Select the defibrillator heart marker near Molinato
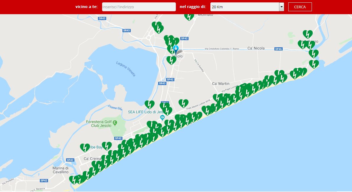This screenshot has height=192, width=352. [x=189, y=17]
